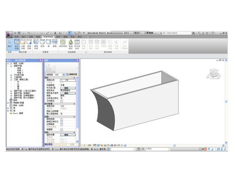The width and height of the screenshot is (235, 191).
Task: Click the 停车场构件 parking component tool
Action: 77,44
